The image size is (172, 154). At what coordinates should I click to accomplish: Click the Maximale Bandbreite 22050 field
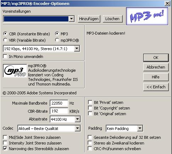coord(59,103)
